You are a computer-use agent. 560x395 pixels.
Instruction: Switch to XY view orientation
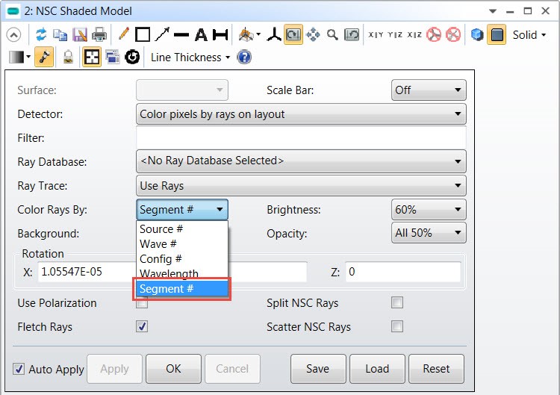(376, 34)
